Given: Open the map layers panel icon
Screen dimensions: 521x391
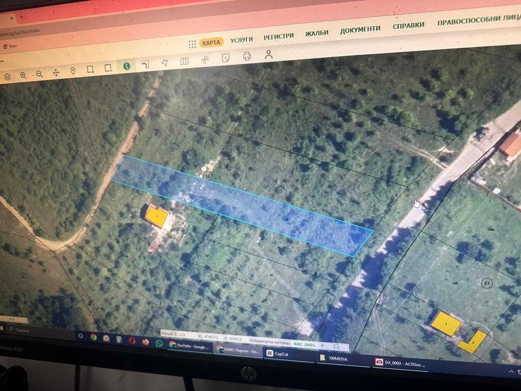Looking at the screenshot, I should coord(7,77).
